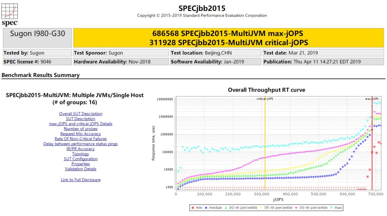The height and width of the screenshot is (216, 387).
Task: Go to SUT Configuration section
Action: [81, 159]
